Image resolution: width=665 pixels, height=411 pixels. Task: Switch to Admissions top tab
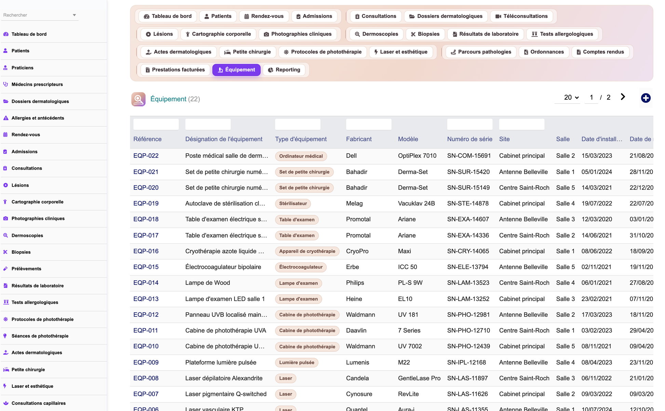tap(314, 16)
